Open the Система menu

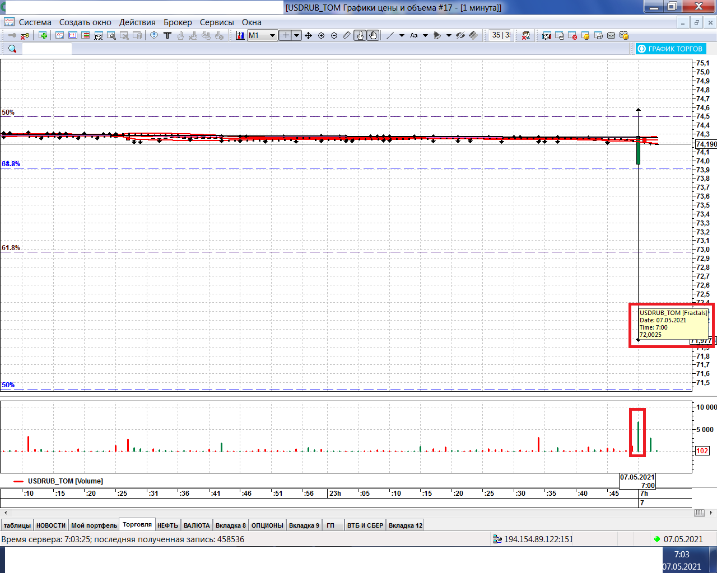(x=35, y=22)
